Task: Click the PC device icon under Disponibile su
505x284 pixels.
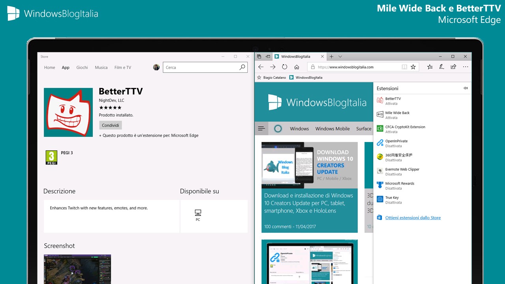Action: point(198,215)
